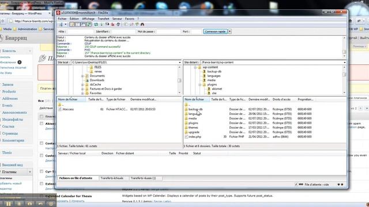Click the Port input field
Screen dimensions: 369x207
coord(197,32)
